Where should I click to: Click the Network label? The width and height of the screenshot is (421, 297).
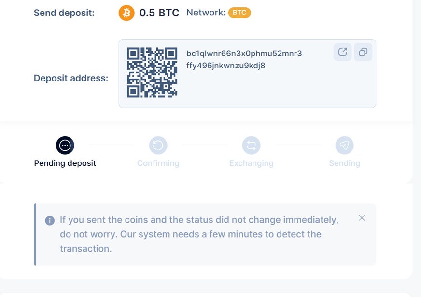coord(206,13)
